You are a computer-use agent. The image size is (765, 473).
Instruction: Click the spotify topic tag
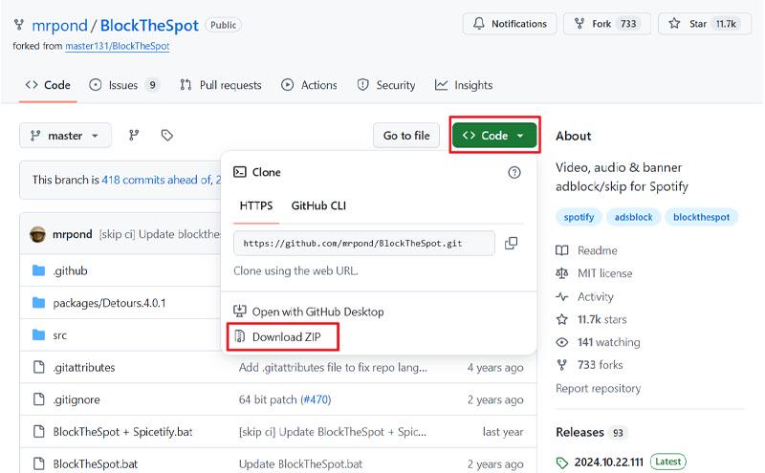click(x=579, y=217)
